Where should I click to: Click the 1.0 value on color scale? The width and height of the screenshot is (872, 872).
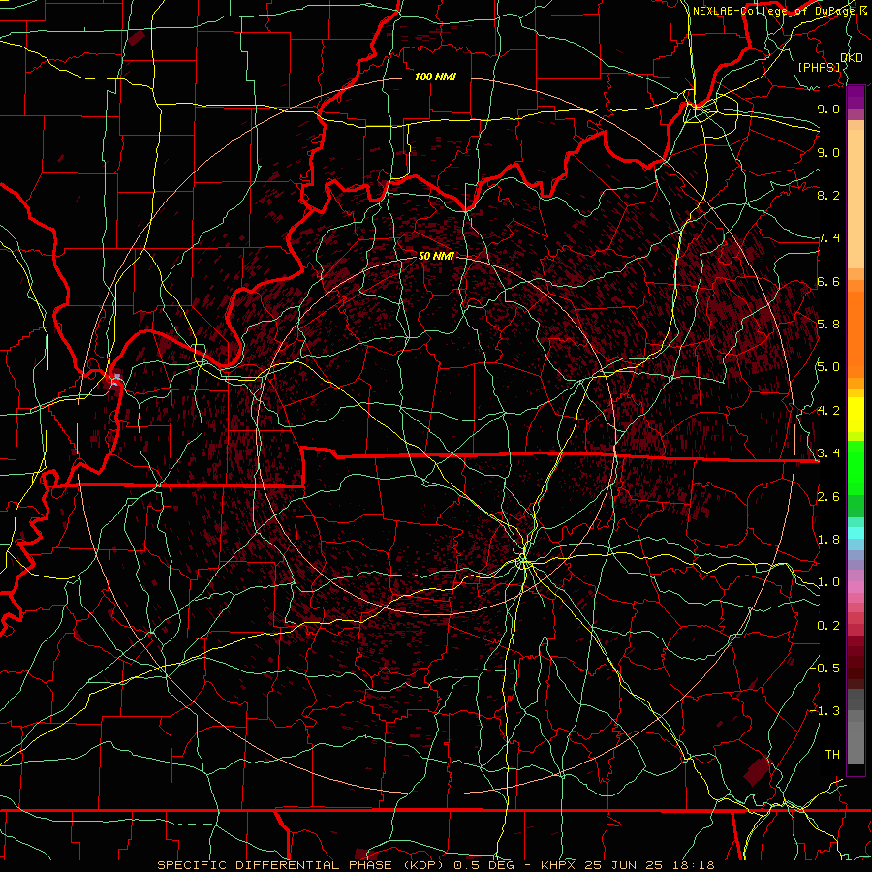[x=828, y=582]
